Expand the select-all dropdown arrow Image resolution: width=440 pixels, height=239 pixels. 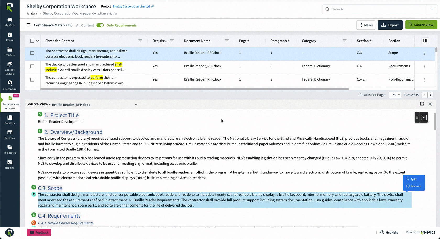point(37,41)
